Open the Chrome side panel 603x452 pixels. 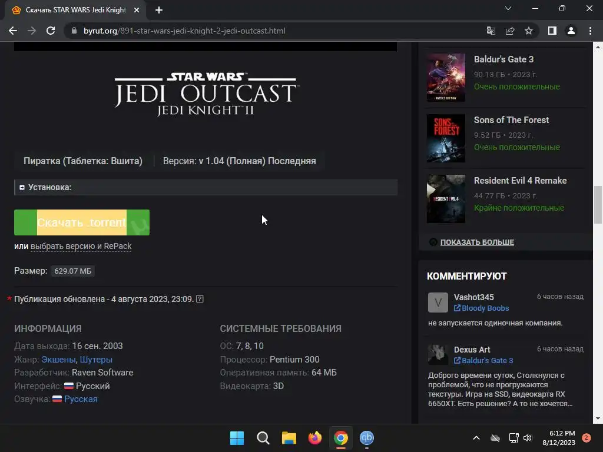click(552, 31)
